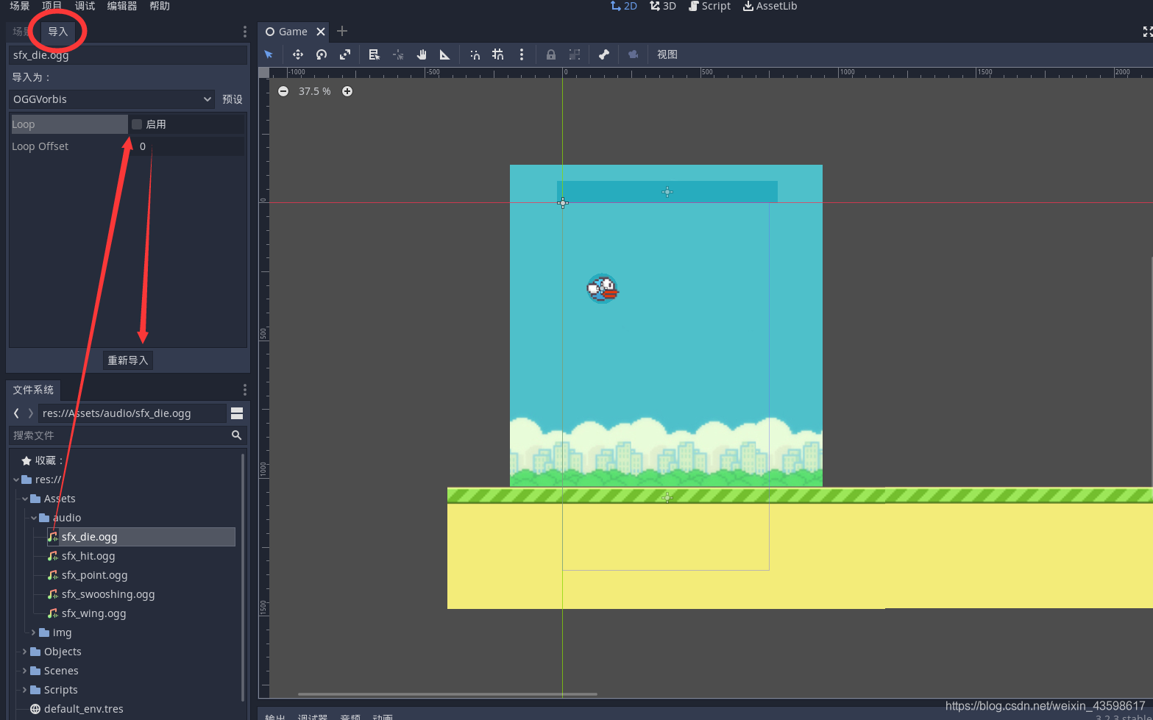Viewport: 1153px width, 720px height.
Task: Open the 编辑器 menu
Action: (122, 6)
